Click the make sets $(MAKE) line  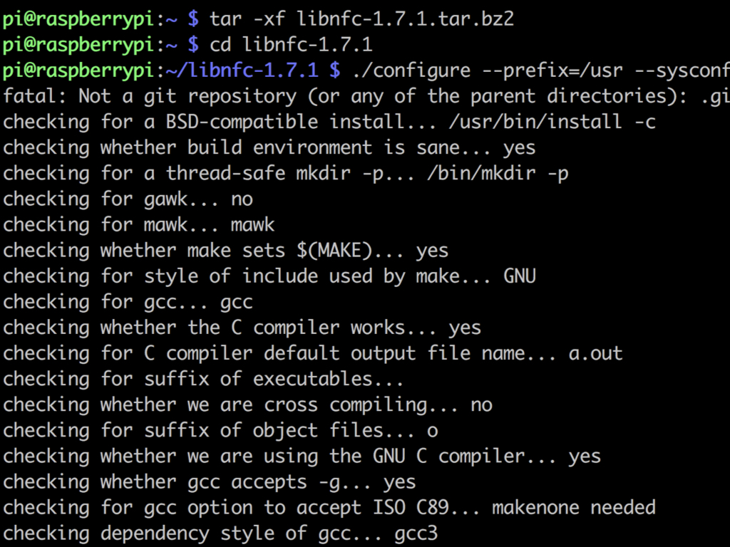(225, 251)
